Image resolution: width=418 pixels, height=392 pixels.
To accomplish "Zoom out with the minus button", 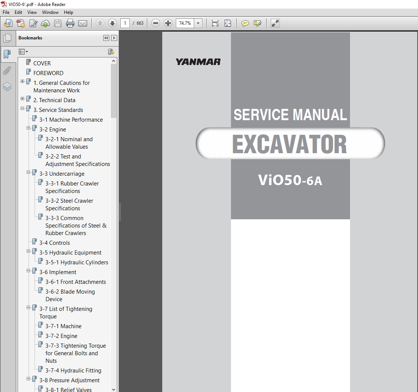I will coord(155,23).
